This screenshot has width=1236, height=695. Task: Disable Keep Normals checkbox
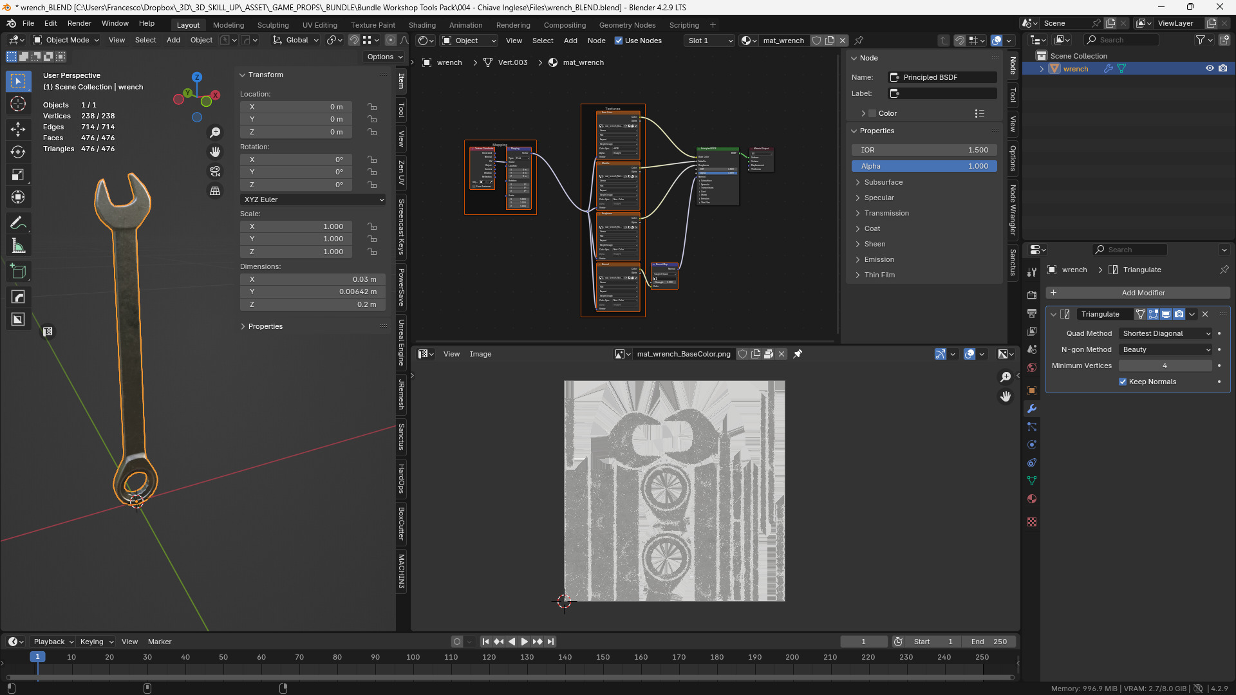(x=1123, y=382)
